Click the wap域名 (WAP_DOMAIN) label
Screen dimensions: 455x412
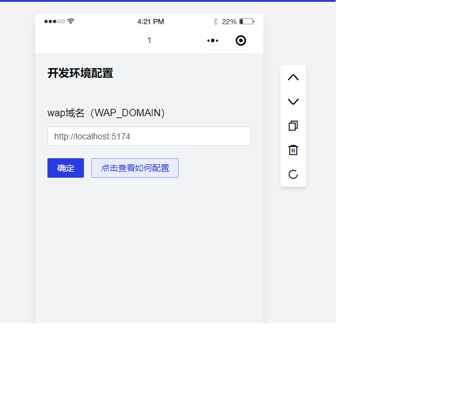pos(106,113)
